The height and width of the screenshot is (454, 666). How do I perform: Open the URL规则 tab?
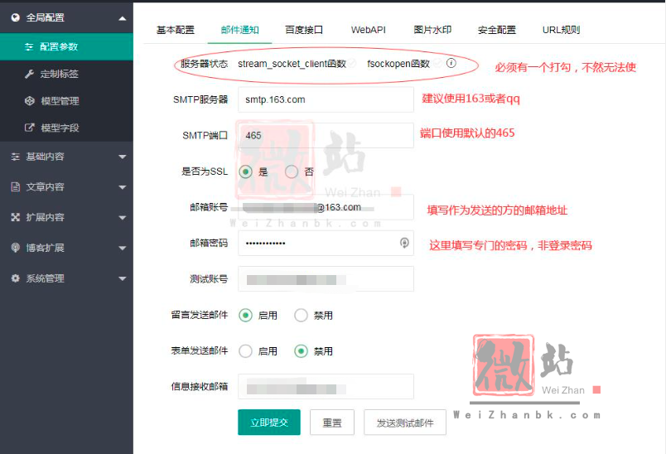[x=561, y=30]
